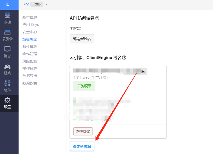Go to the 消息 messaging section
The image size is (213, 154).
(x=8, y=52)
